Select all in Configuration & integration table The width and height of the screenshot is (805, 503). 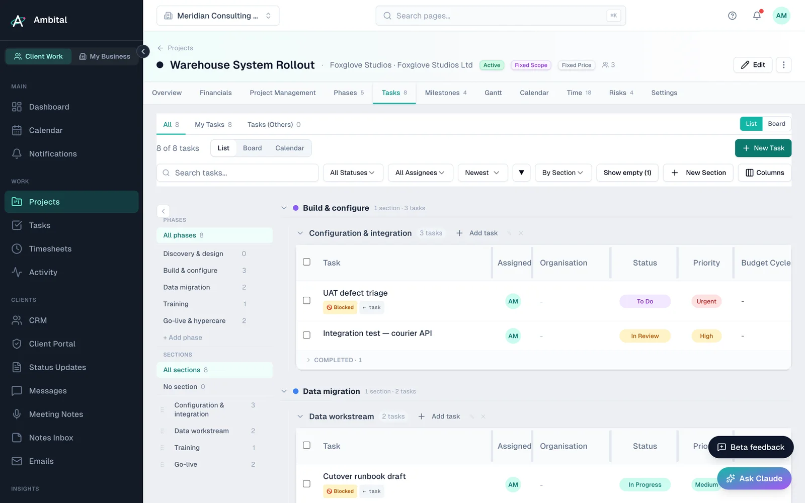coord(306,262)
